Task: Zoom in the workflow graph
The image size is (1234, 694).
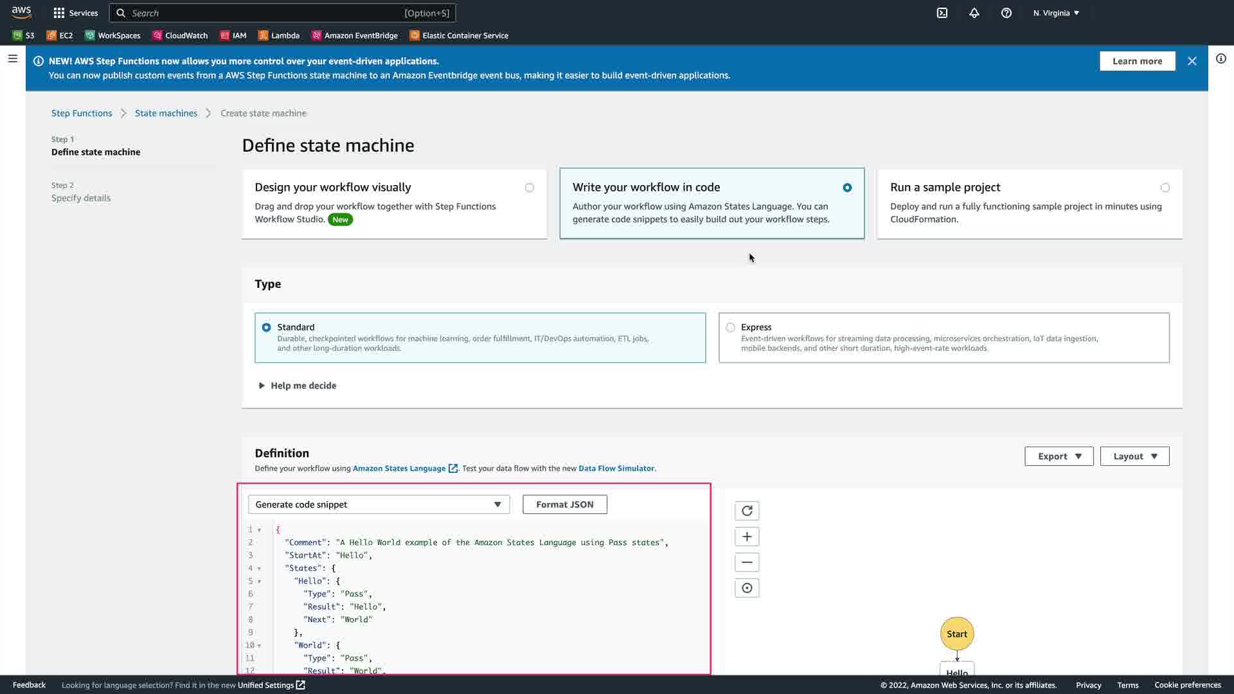Action: point(747,537)
